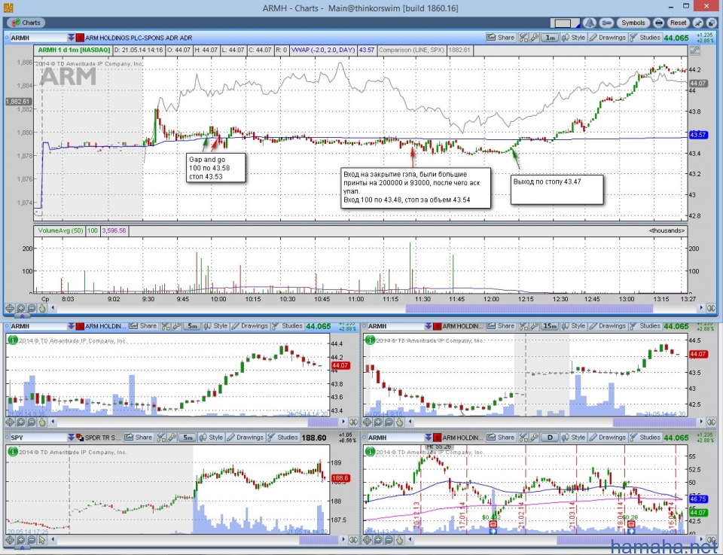The width and height of the screenshot is (723, 555).
Task: Click scroll thumb under 5m ARMH chart
Action: click(x=323, y=422)
